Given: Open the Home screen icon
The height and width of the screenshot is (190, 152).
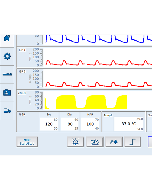Looking at the screenshot, I should 7,38.
